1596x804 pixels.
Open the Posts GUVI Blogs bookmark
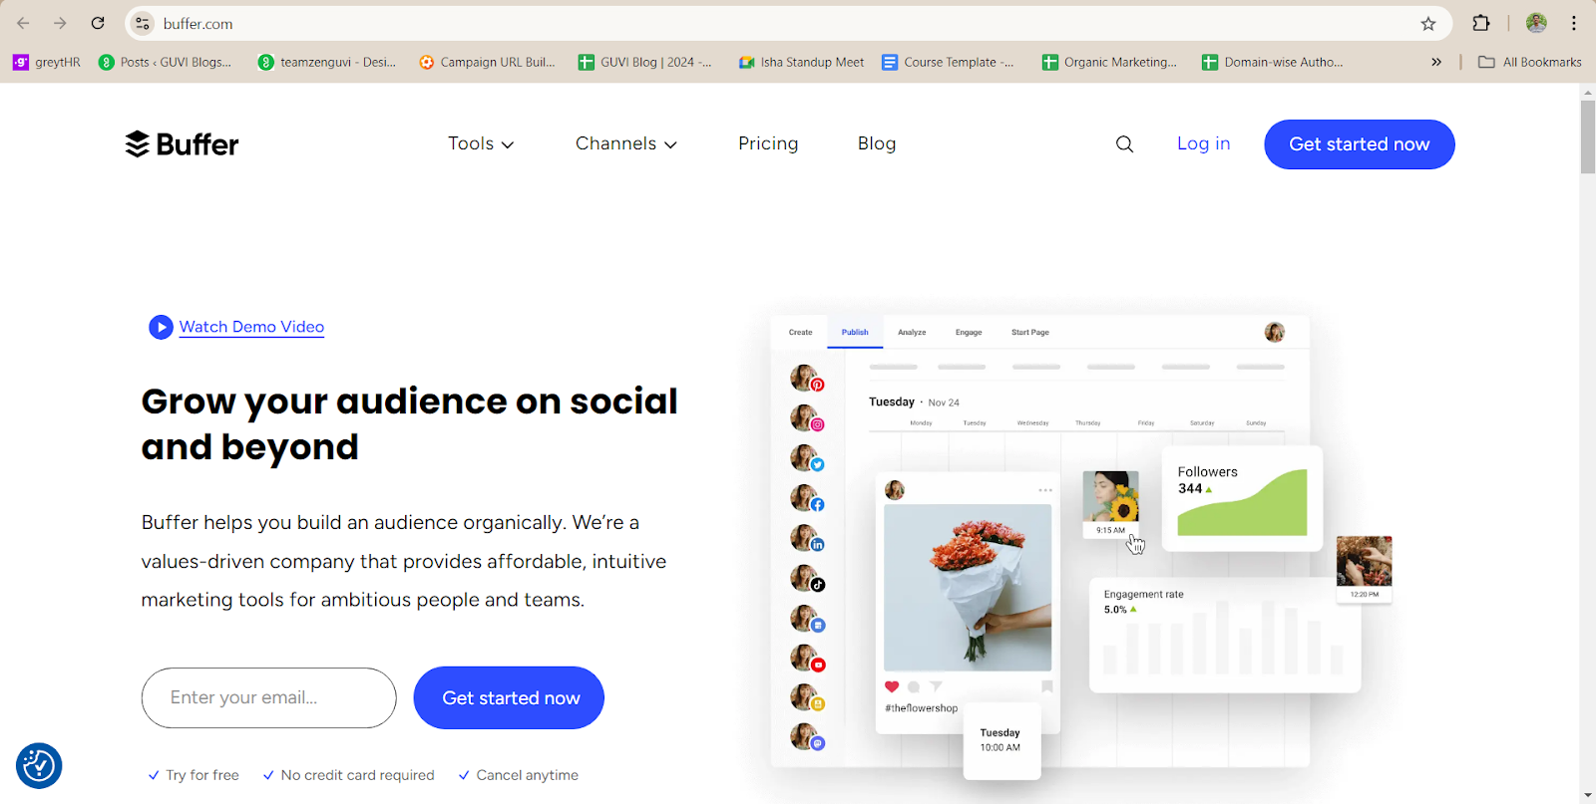[165, 62]
